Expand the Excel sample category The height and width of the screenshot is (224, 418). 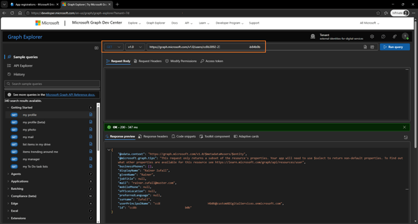pos(7,211)
